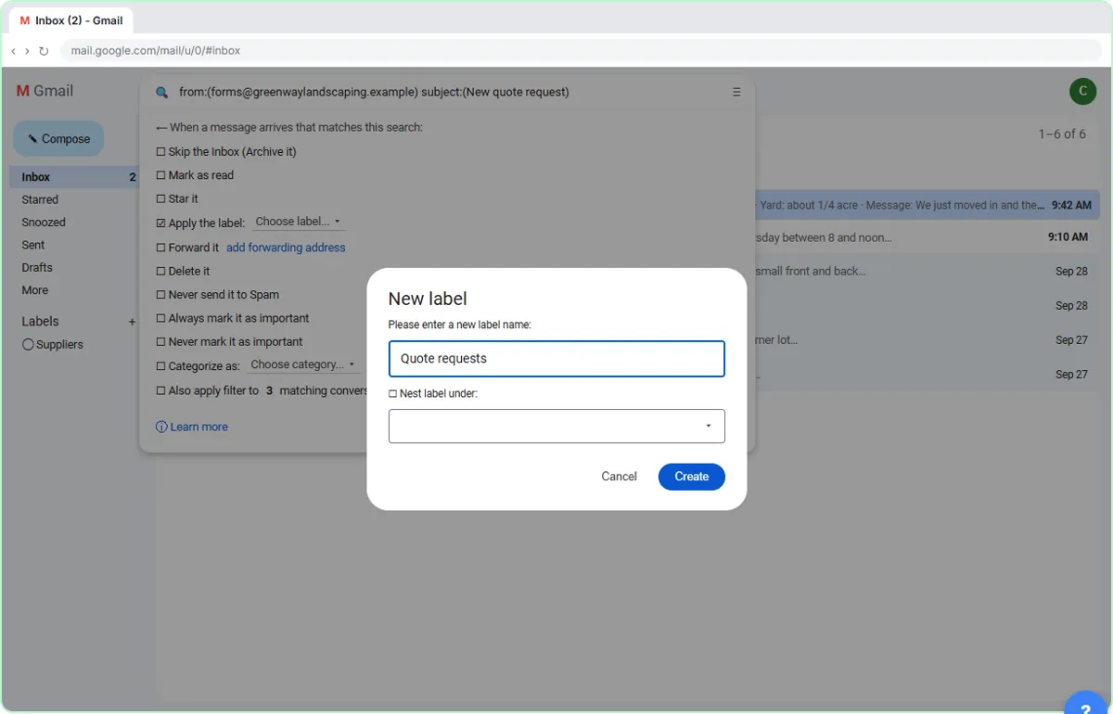Open the Choose label dropdown

[x=298, y=222]
